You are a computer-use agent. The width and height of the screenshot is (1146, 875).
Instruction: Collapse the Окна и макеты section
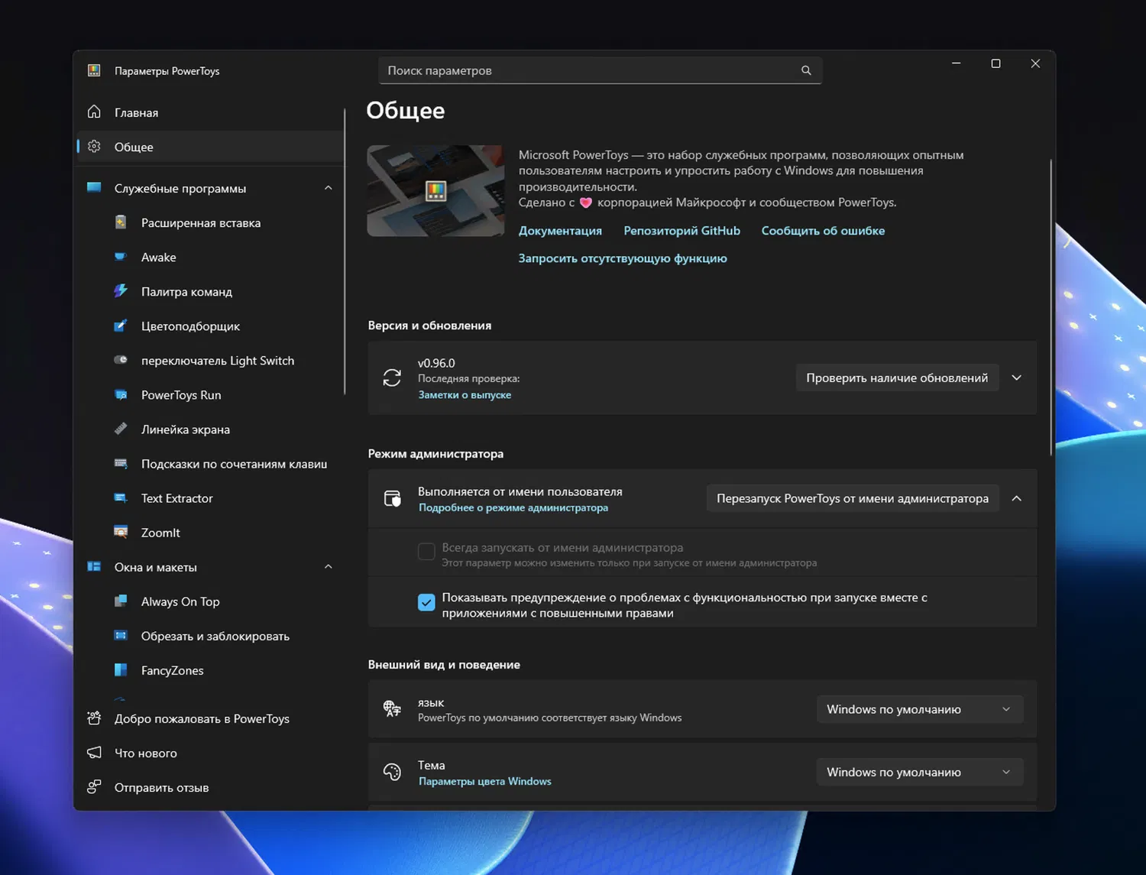pyautogui.click(x=329, y=567)
